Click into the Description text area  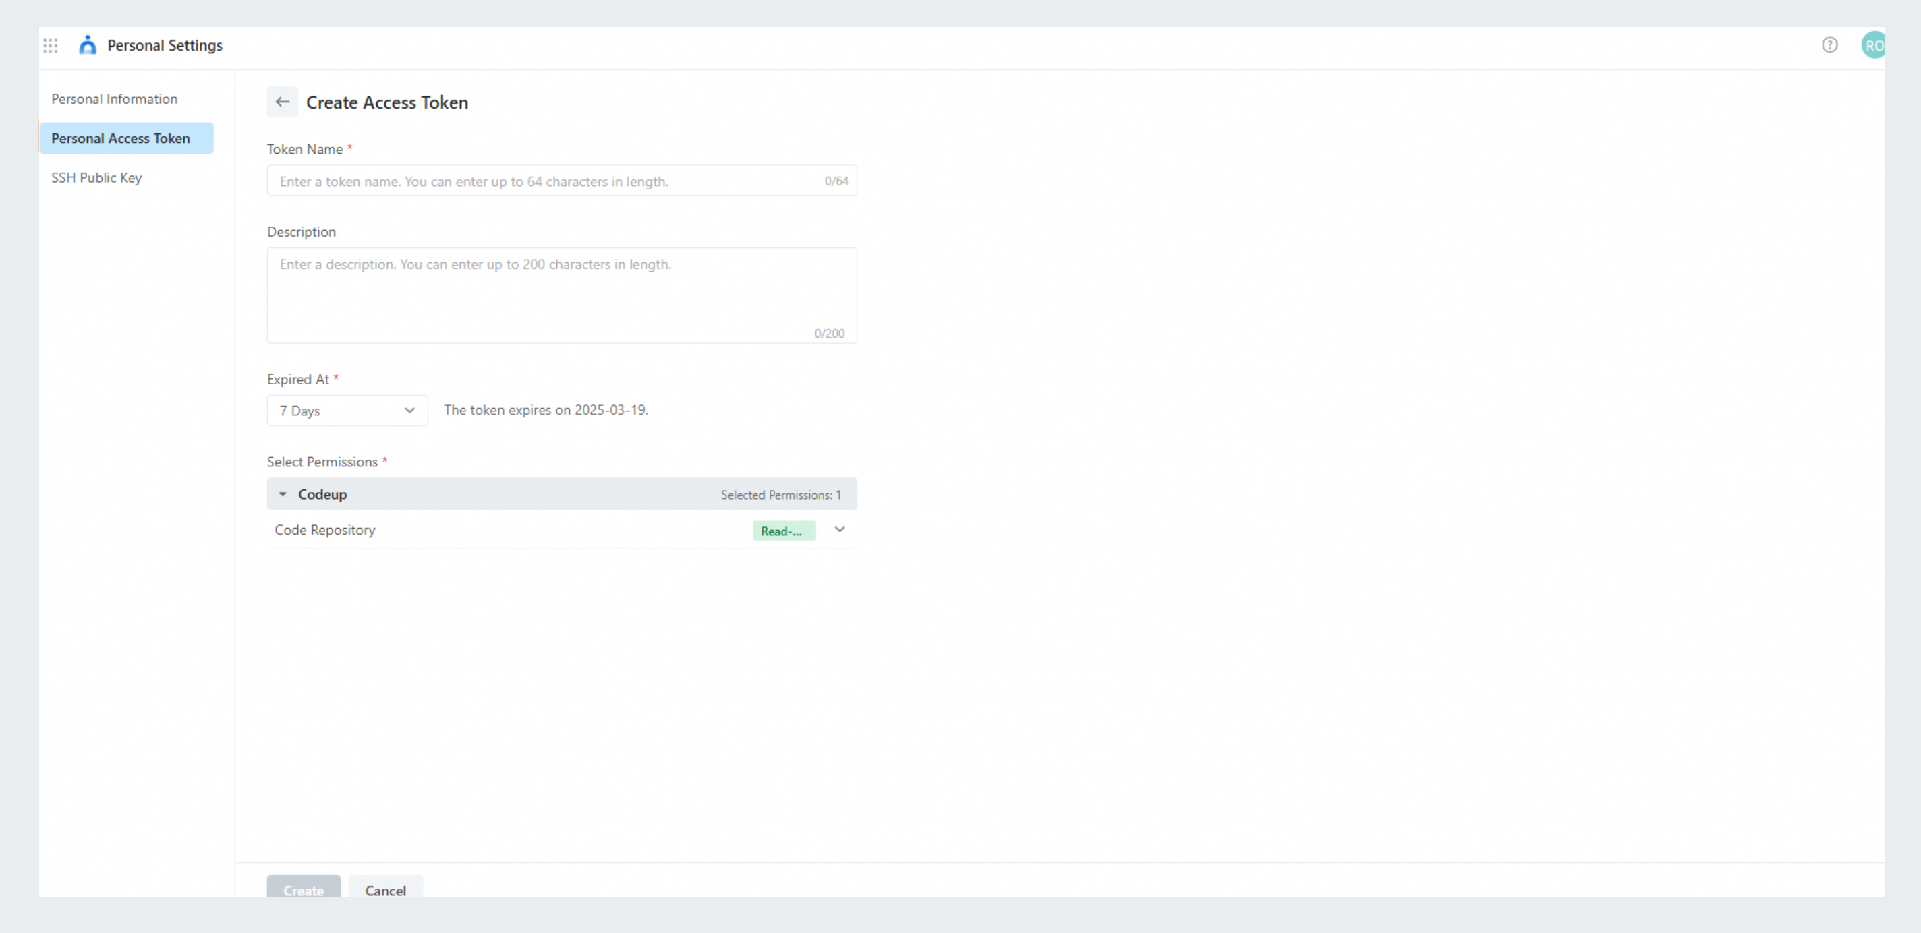click(x=562, y=296)
